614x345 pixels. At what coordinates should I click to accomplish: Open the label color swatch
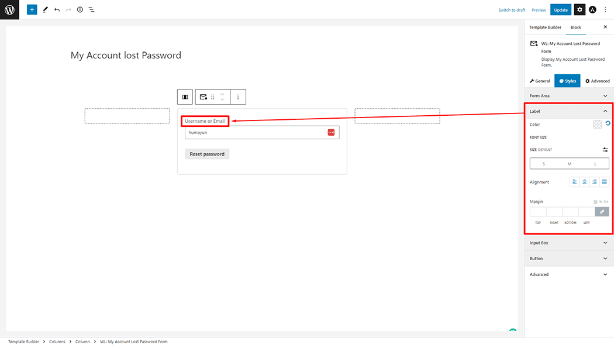tap(597, 125)
